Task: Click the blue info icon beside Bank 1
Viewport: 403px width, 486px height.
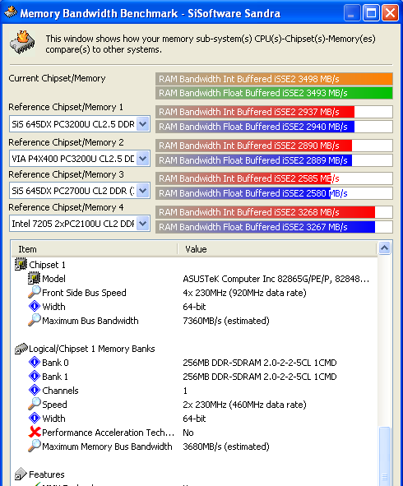Action: point(34,376)
